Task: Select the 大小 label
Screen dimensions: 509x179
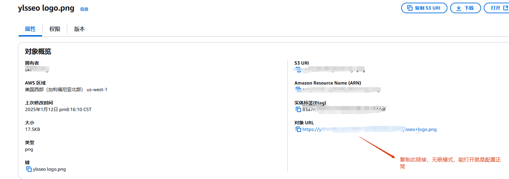Action: [30, 123]
